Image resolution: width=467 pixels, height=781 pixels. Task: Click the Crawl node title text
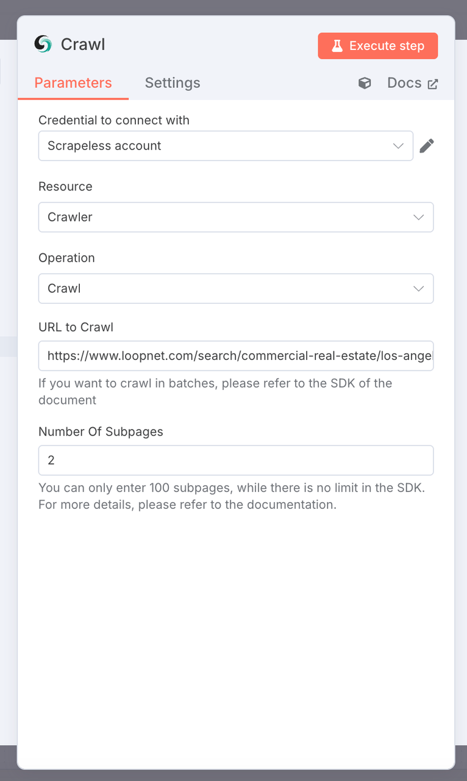click(83, 45)
